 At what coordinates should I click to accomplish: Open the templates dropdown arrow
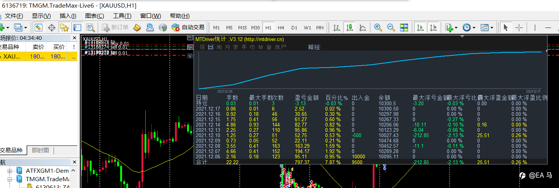(x=492, y=27)
